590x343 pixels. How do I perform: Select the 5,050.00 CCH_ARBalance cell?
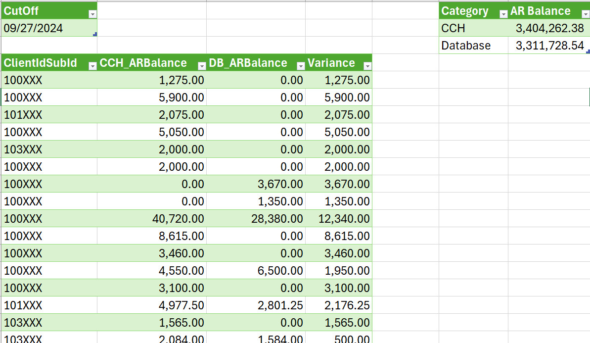(x=152, y=132)
